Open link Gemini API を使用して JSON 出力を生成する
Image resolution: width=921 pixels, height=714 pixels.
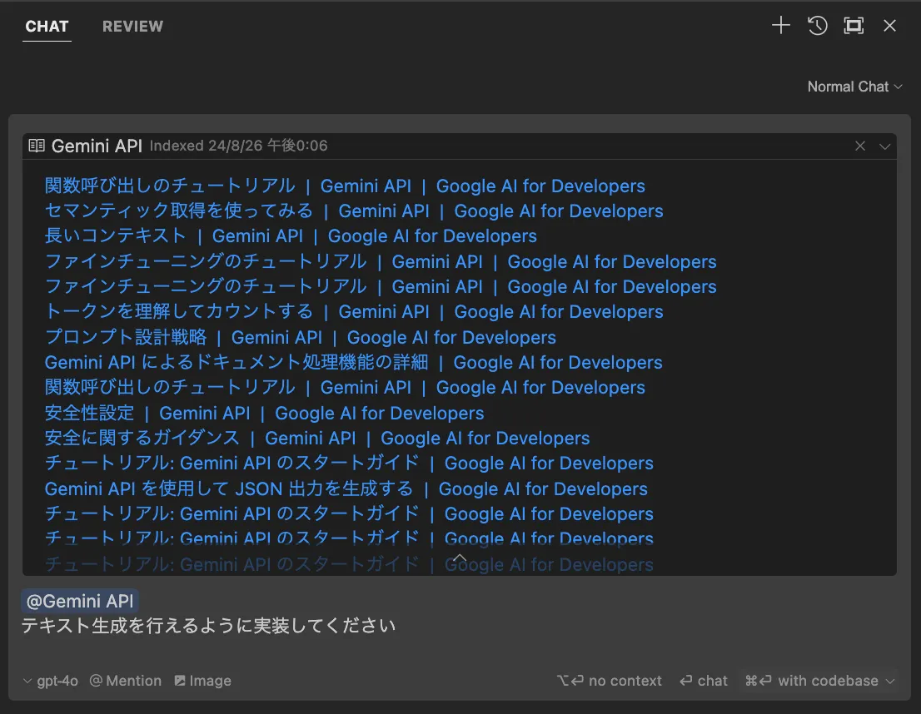click(346, 489)
